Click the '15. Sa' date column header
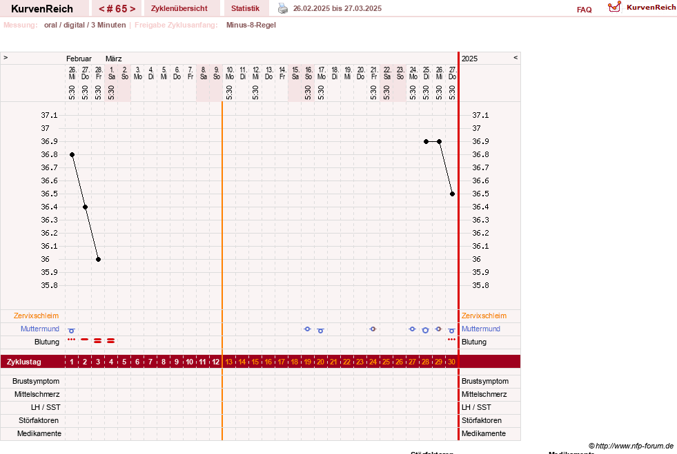Viewport: 677px width, 454px height. 295,73
